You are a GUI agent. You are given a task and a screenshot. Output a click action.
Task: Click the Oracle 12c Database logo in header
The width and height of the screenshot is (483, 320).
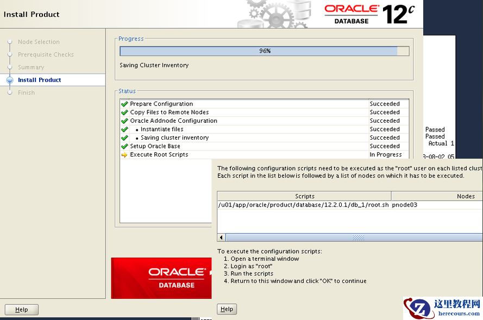pyautogui.click(x=369, y=14)
